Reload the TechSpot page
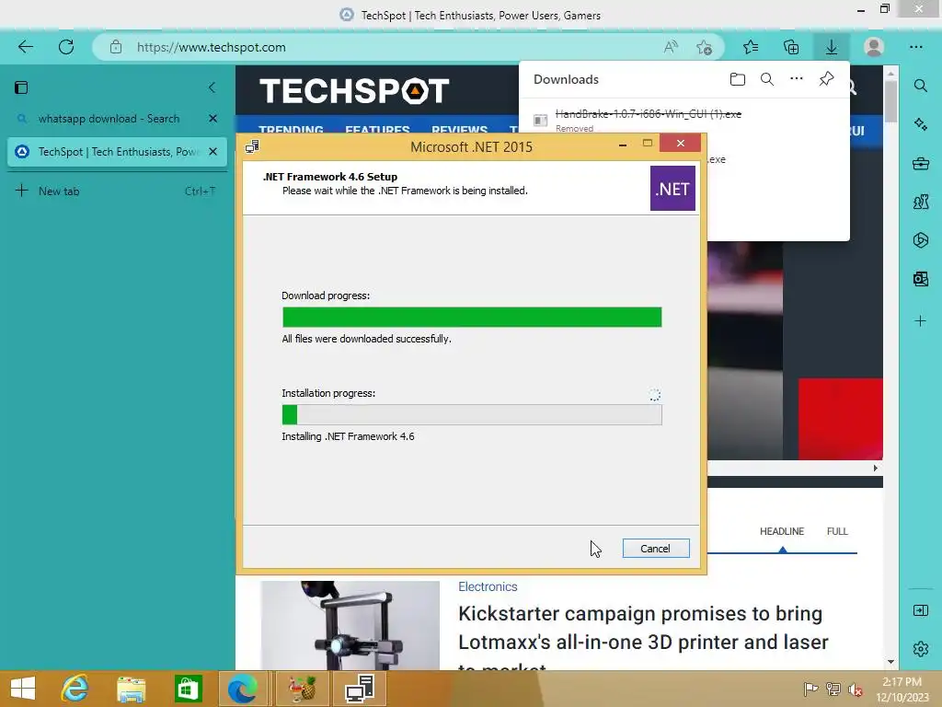Image resolution: width=942 pixels, height=707 pixels. pos(66,47)
